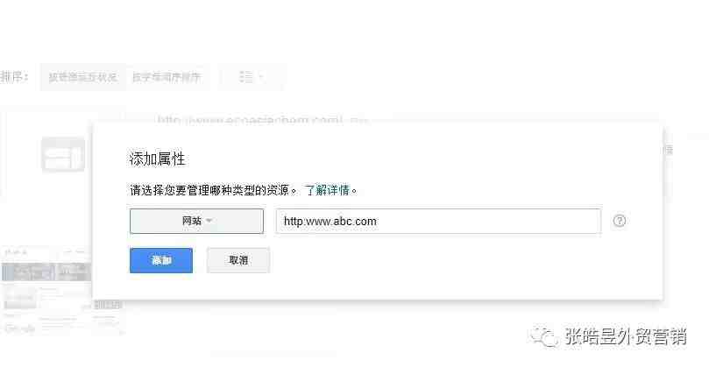709x367 pixels.
Task: Select the sort by site status option
Action: click(82, 77)
